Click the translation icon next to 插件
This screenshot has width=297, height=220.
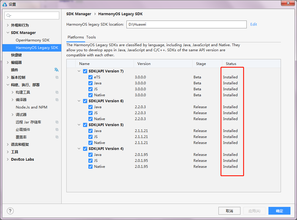(x=57, y=70)
